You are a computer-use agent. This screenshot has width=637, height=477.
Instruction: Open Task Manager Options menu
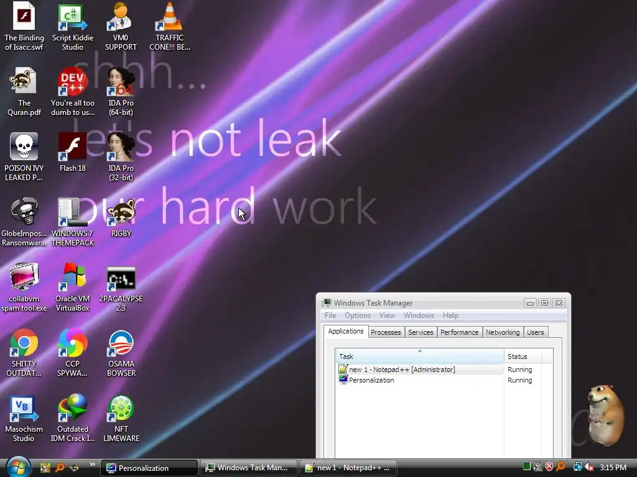(x=358, y=315)
